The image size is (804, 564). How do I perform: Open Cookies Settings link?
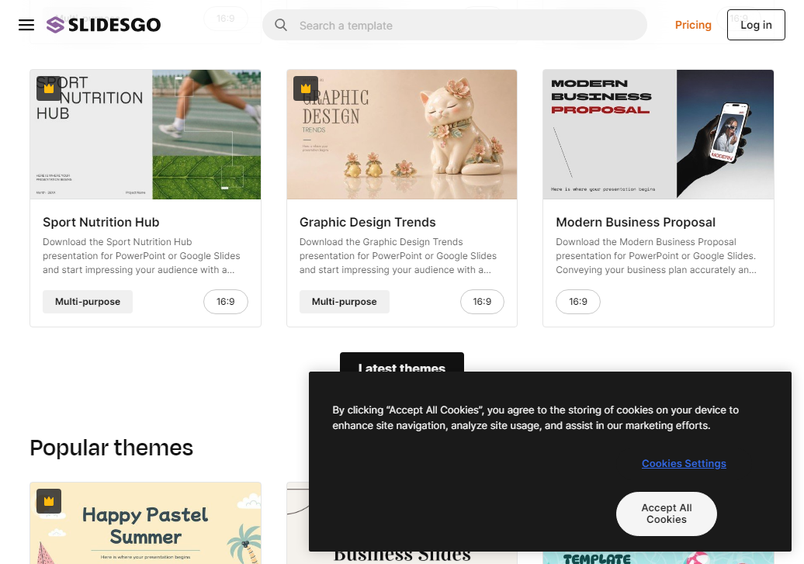point(684,463)
